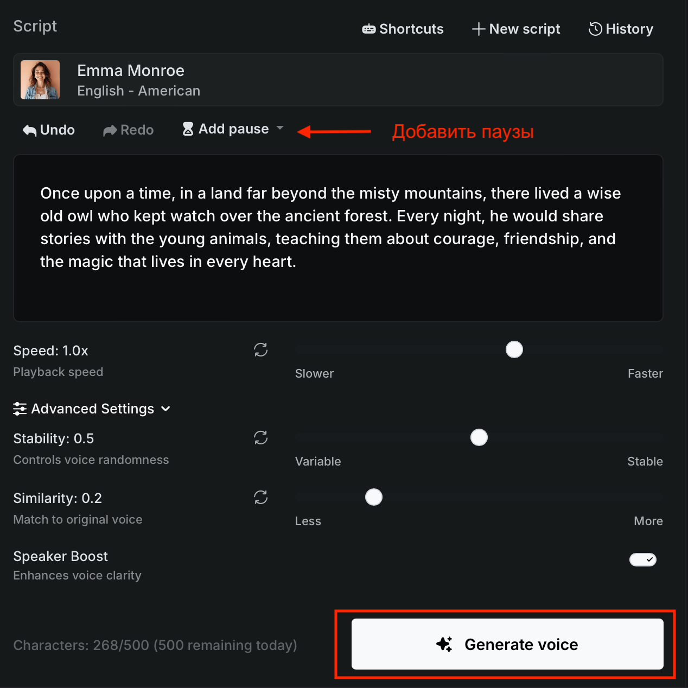Image resolution: width=688 pixels, height=688 pixels.
Task: Collapse the Advanced Settings chevron
Action: click(x=166, y=409)
